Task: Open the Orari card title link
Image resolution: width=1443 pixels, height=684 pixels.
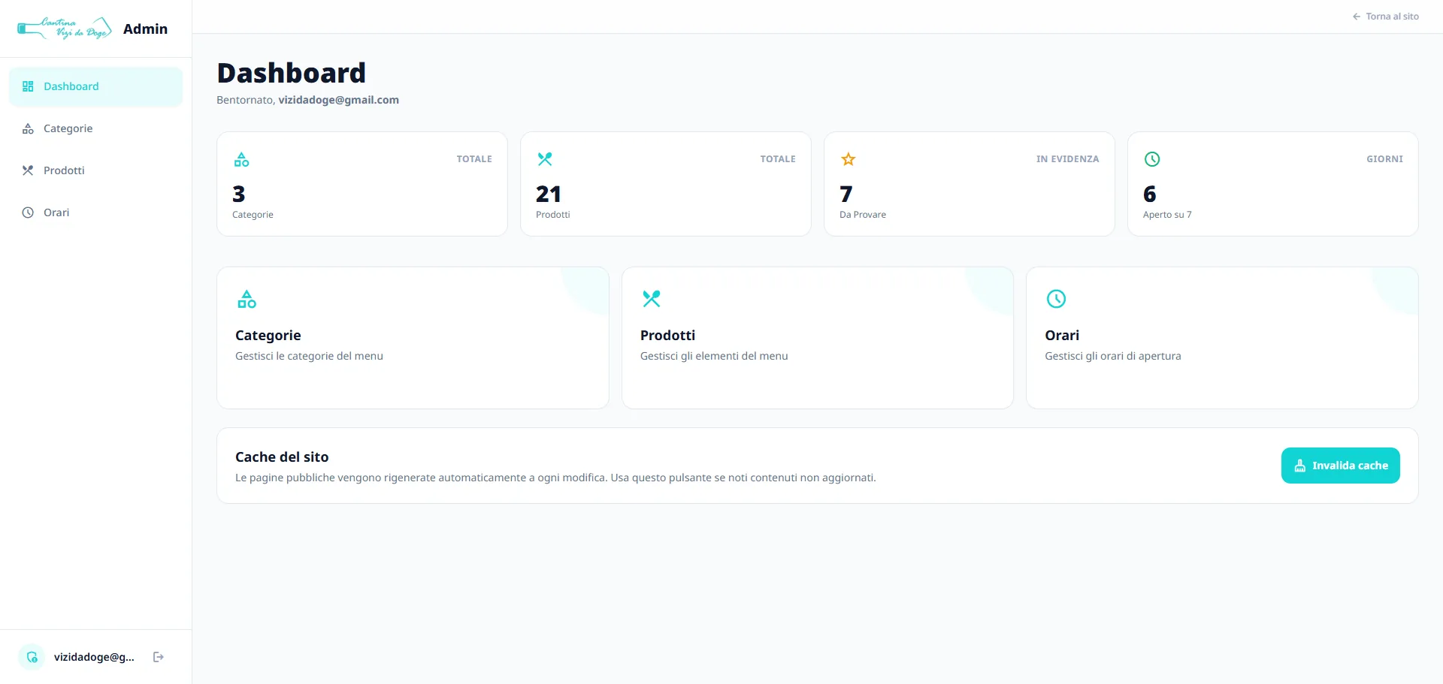Action: click(x=1062, y=336)
